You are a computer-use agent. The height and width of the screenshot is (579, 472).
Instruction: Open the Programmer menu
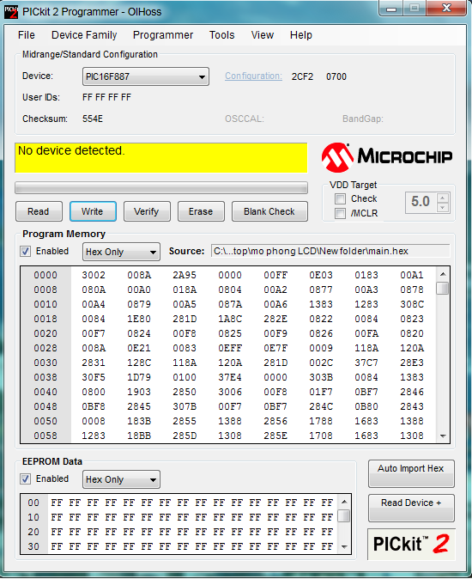(163, 35)
